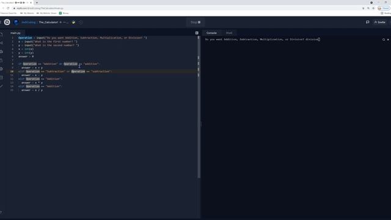Click code line 'y = int(y)'
391x220 pixels.
(x=26, y=53)
